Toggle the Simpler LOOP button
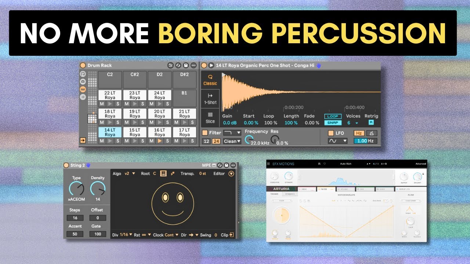The image size is (470, 264). click(332, 116)
